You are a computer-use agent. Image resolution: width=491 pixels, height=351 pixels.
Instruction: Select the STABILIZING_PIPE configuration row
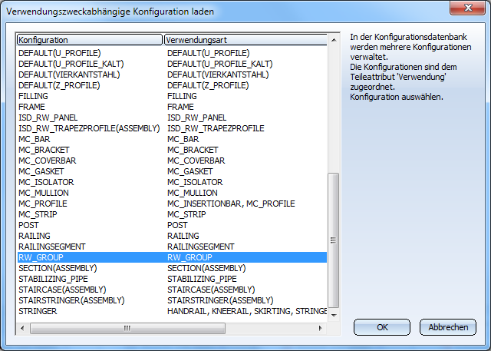click(172, 279)
